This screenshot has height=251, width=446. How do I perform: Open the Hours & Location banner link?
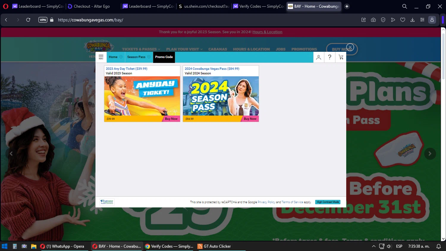(x=267, y=32)
